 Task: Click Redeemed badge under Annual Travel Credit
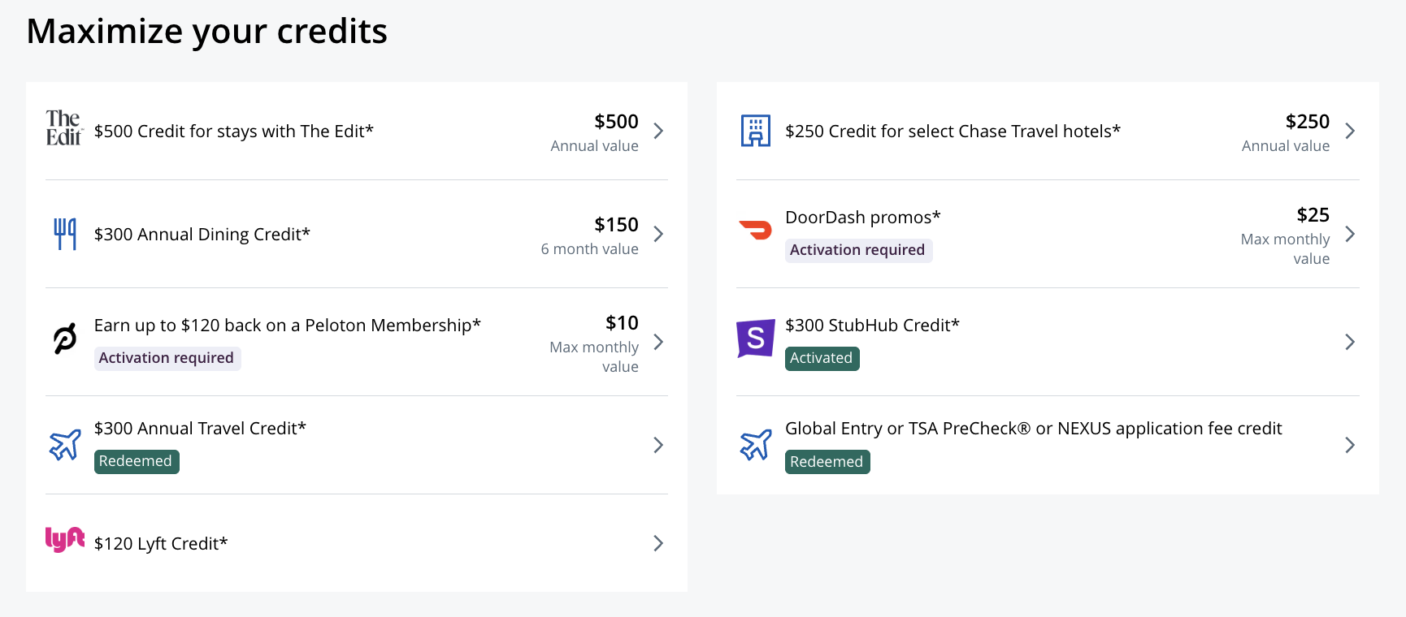tap(137, 461)
